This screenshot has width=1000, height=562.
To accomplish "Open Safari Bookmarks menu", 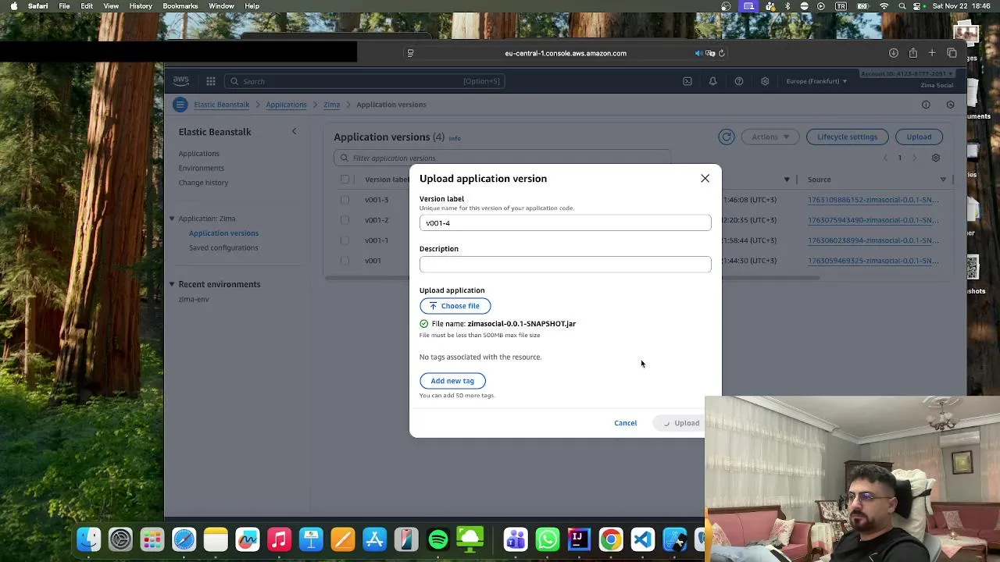I will coord(180,6).
